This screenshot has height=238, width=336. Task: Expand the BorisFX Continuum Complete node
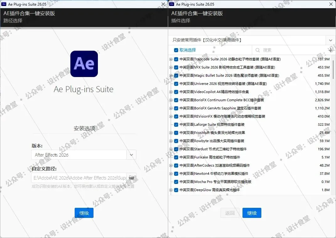[x=171, y=100]
